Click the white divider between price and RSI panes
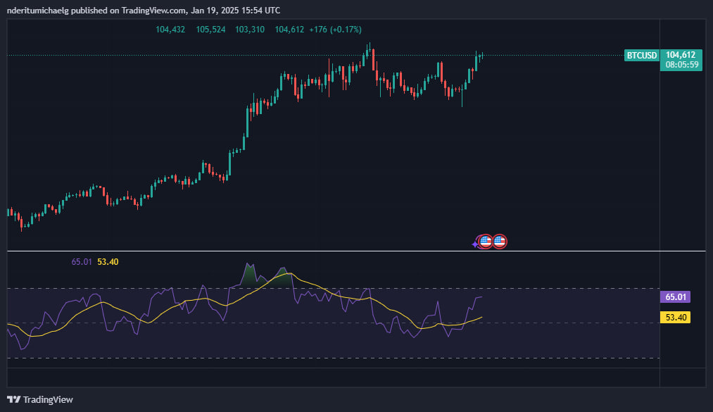 tap(352, 251)
